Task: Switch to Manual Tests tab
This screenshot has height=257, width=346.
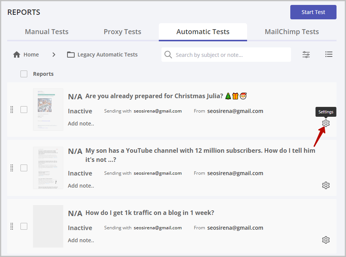Action: coord(47,32)
